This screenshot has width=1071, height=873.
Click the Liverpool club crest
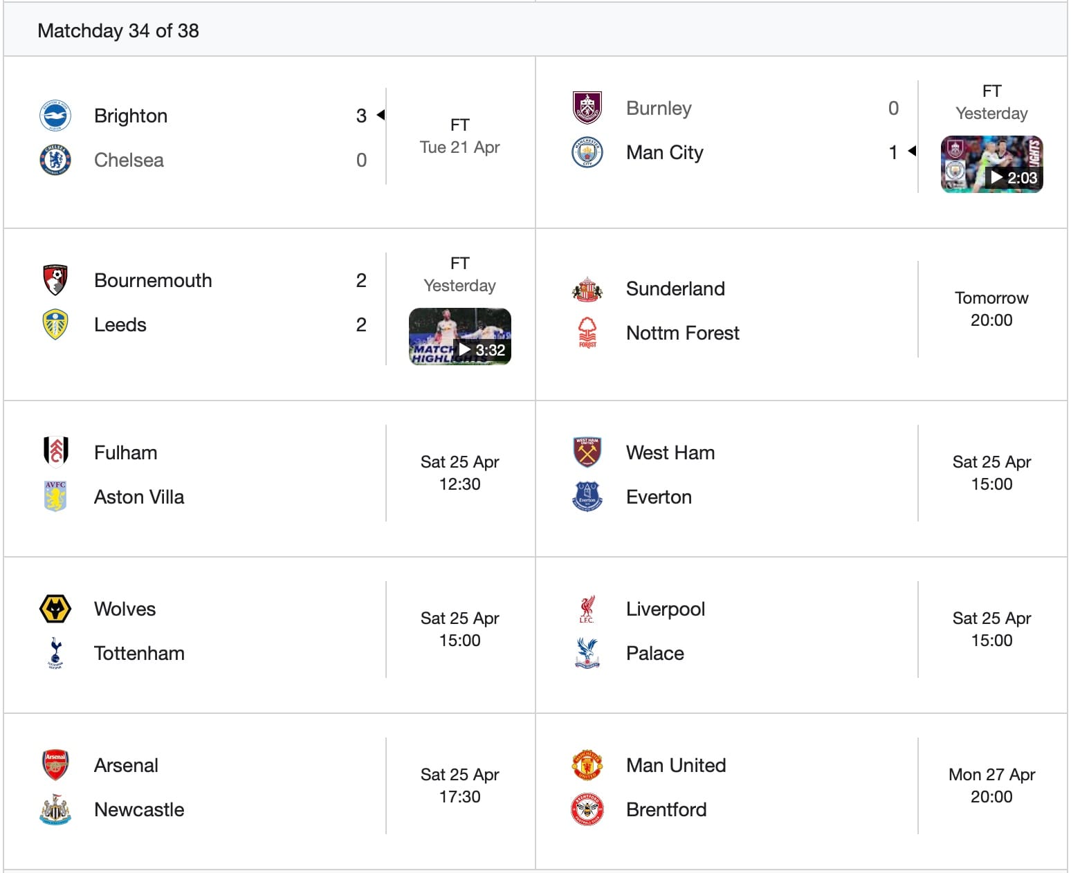[587, 609]
